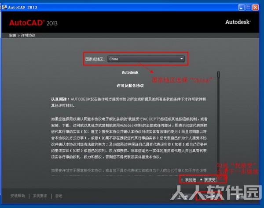
Task: Open the country or region dropdown showing China
Action: 146,59
